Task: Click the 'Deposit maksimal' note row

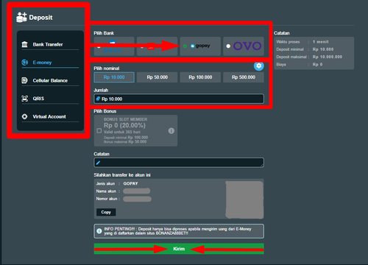Action: click(x=309, y=57)
